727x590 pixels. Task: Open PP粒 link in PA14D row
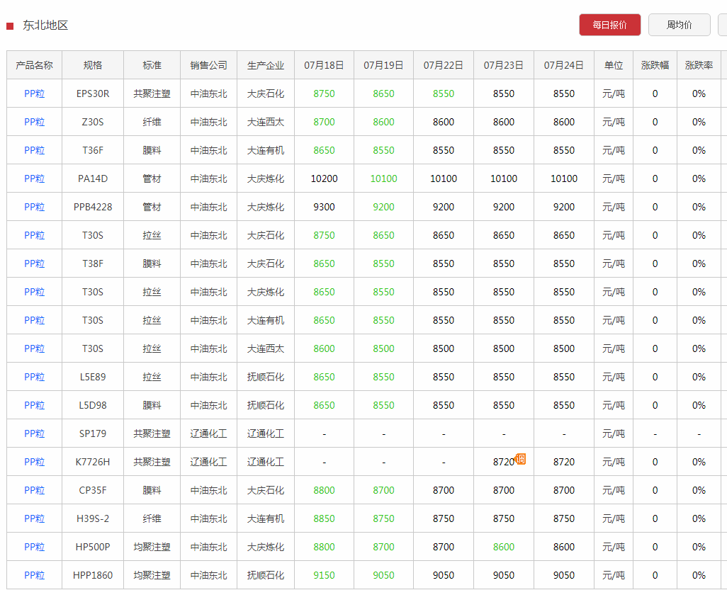[34, 178]
